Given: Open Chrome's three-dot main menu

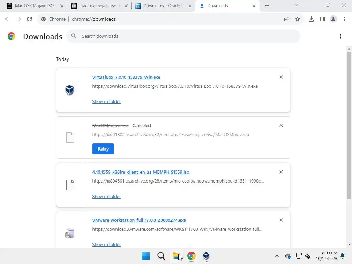Looking at the screenshot, I should [x=344, y=19].
